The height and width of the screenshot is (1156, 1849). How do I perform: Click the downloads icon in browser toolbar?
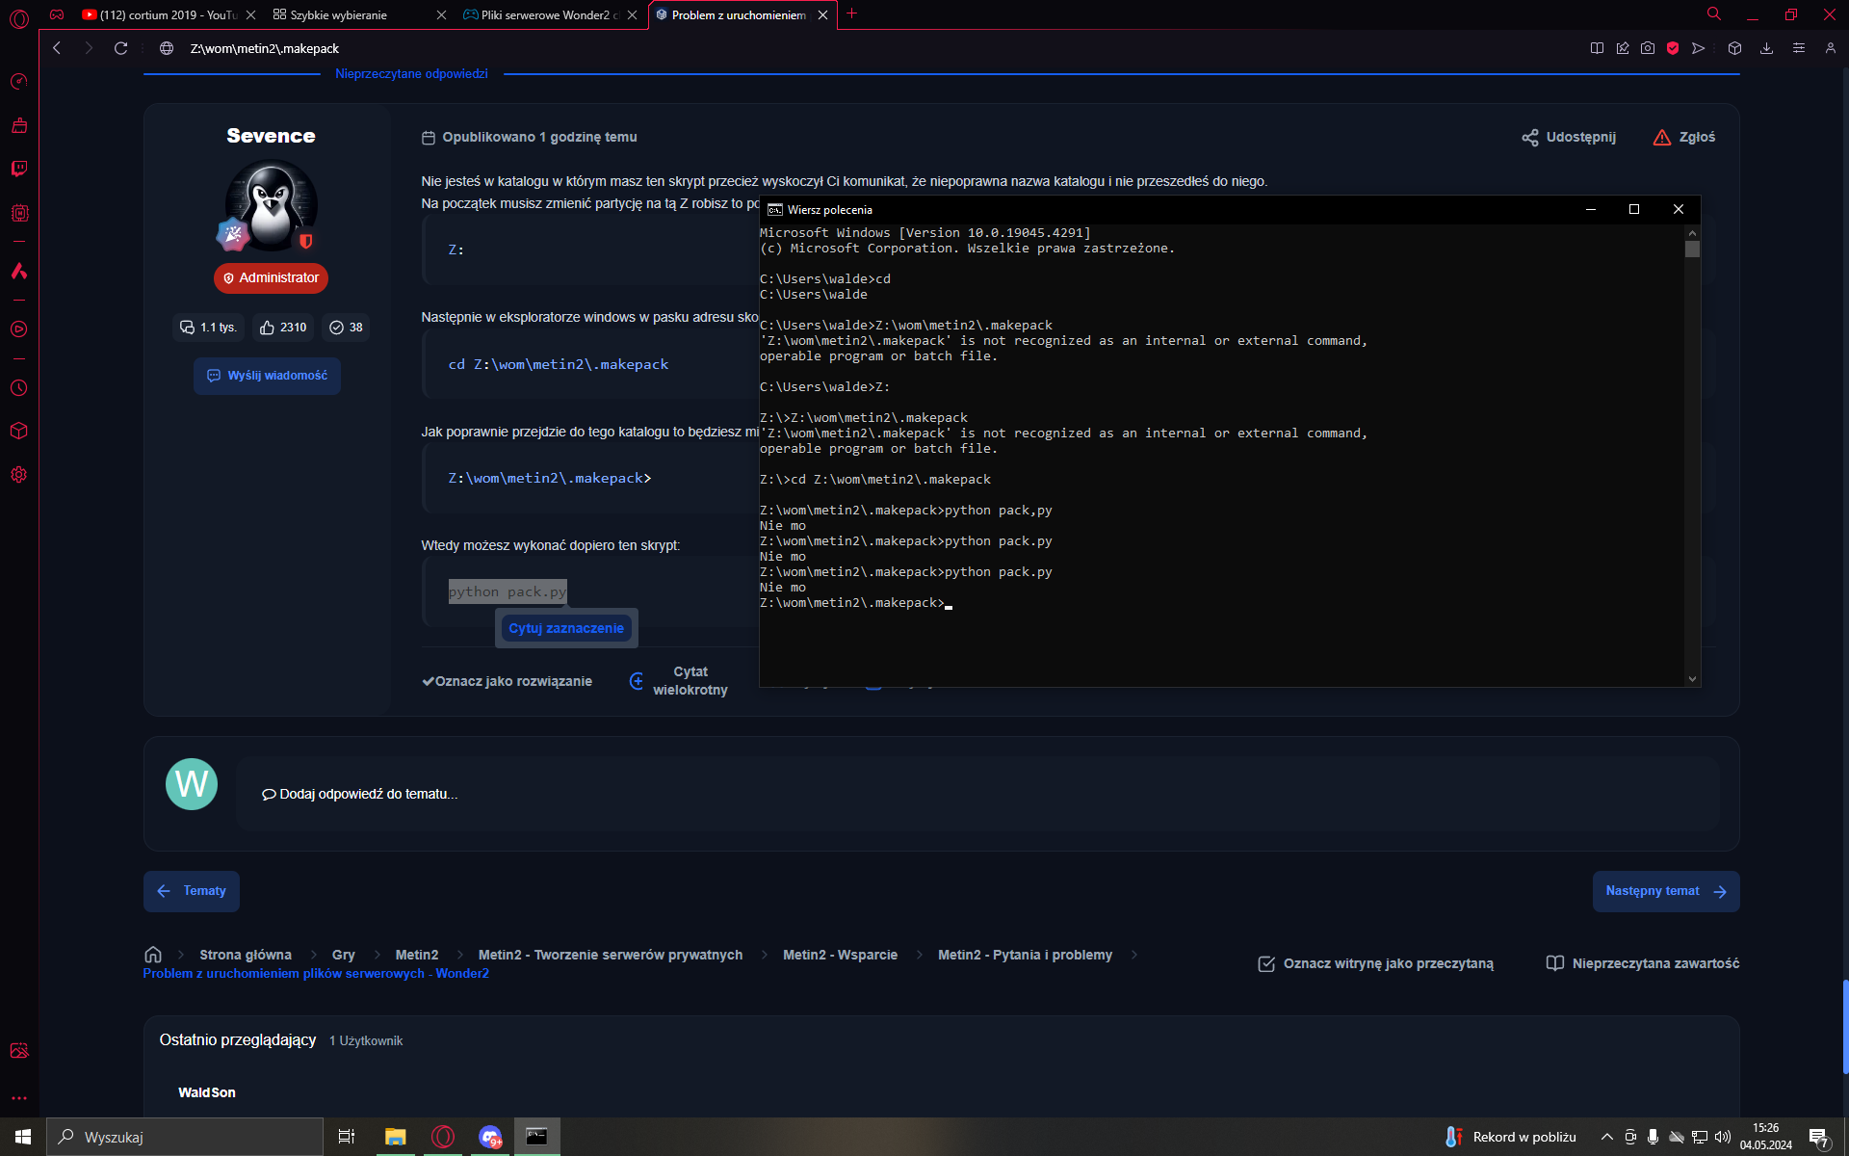pos(1766,48)
